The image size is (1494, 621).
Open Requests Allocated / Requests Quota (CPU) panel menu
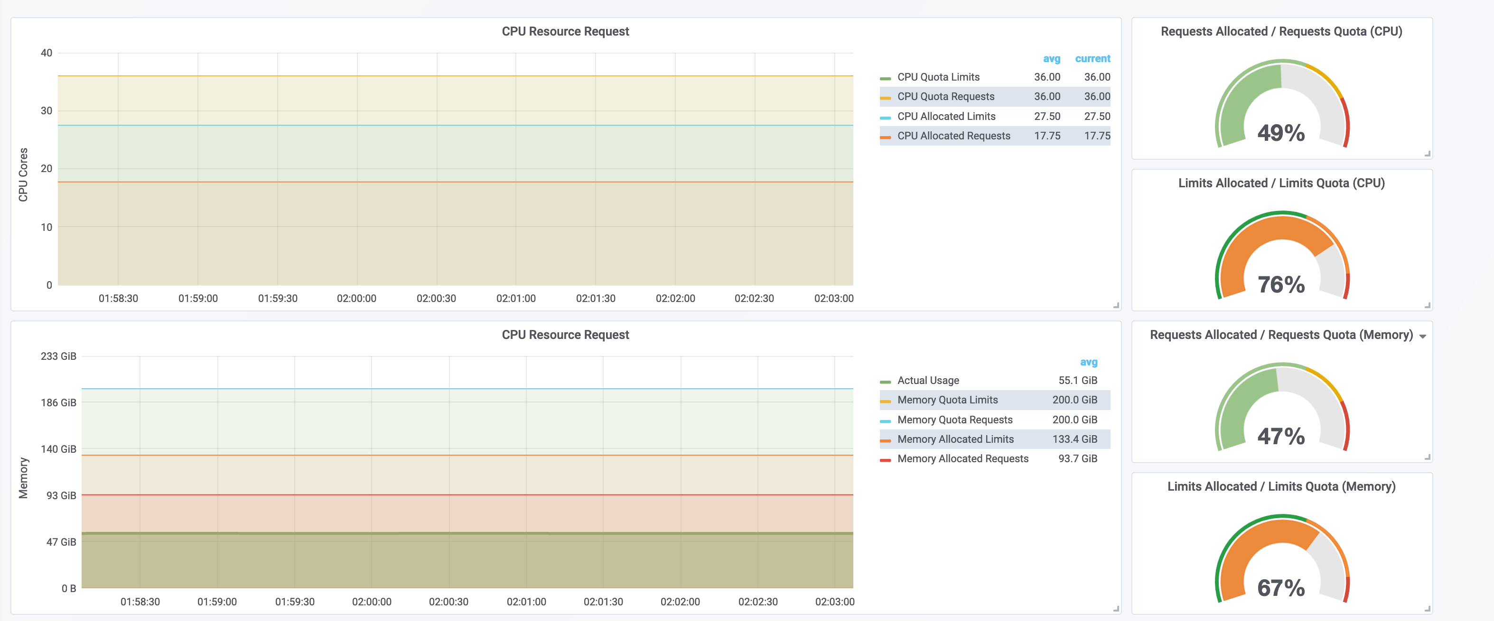pyautogui.click(x=1281, y=31)
